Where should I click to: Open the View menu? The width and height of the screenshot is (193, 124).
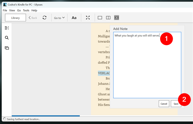click(x=12, y=10)
